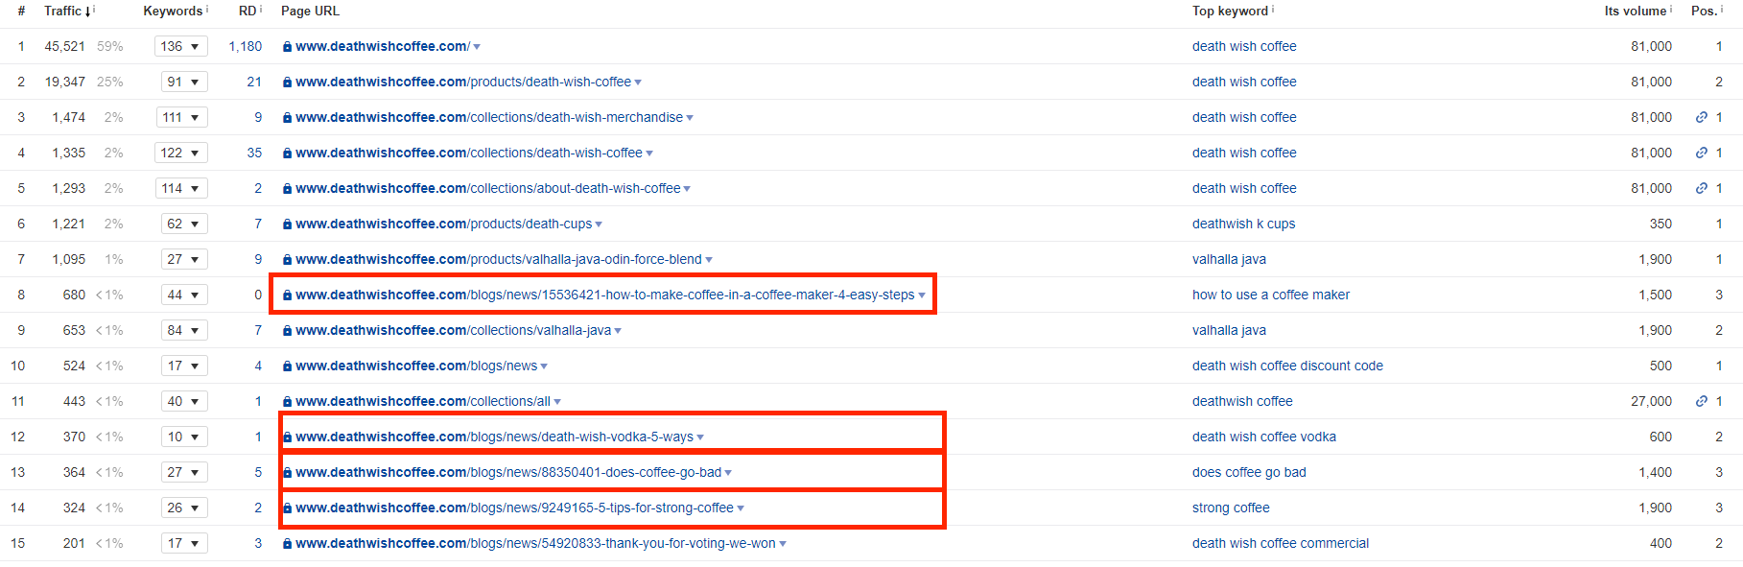Click the info icon beside Its volume header
The width and height of the screenshot is (1743, 567).
pos(1671,9)
